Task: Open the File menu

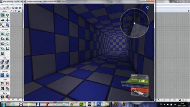Action: coord(2,5)
